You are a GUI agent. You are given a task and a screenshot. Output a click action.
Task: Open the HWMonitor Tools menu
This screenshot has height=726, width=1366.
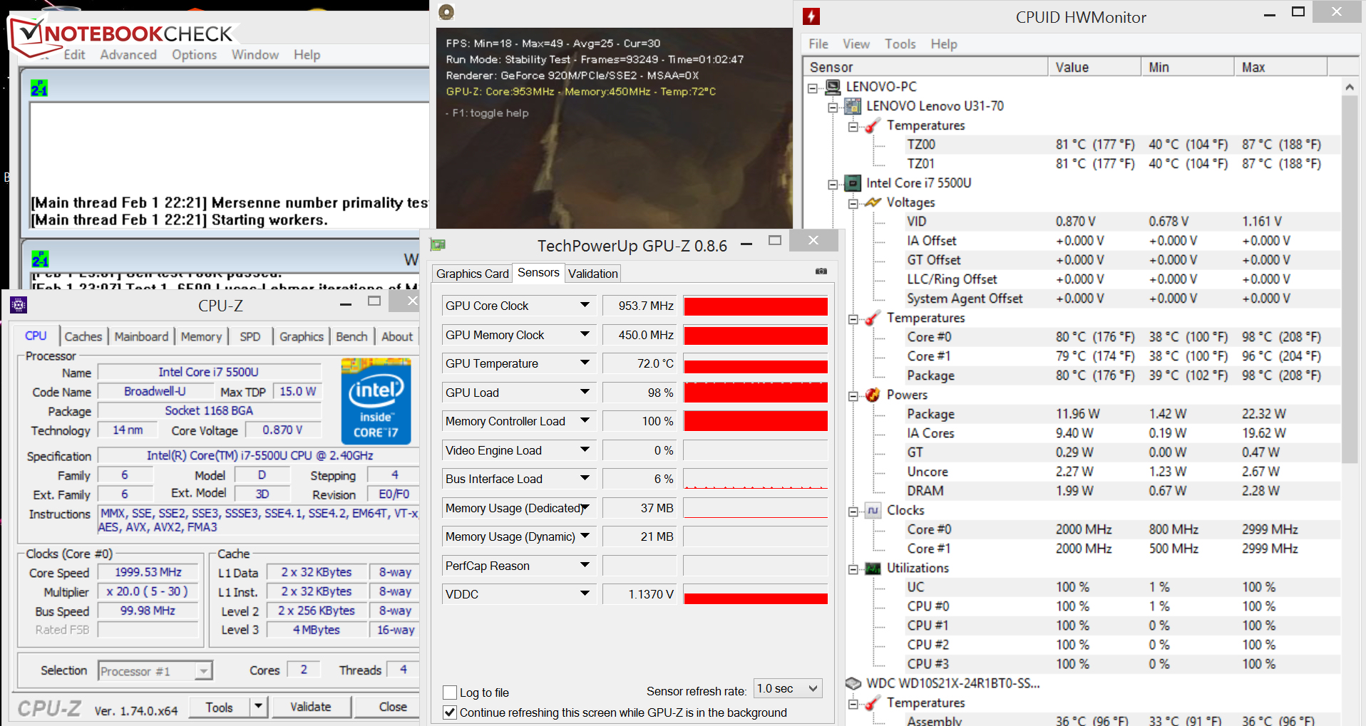[x=900, y=44]
